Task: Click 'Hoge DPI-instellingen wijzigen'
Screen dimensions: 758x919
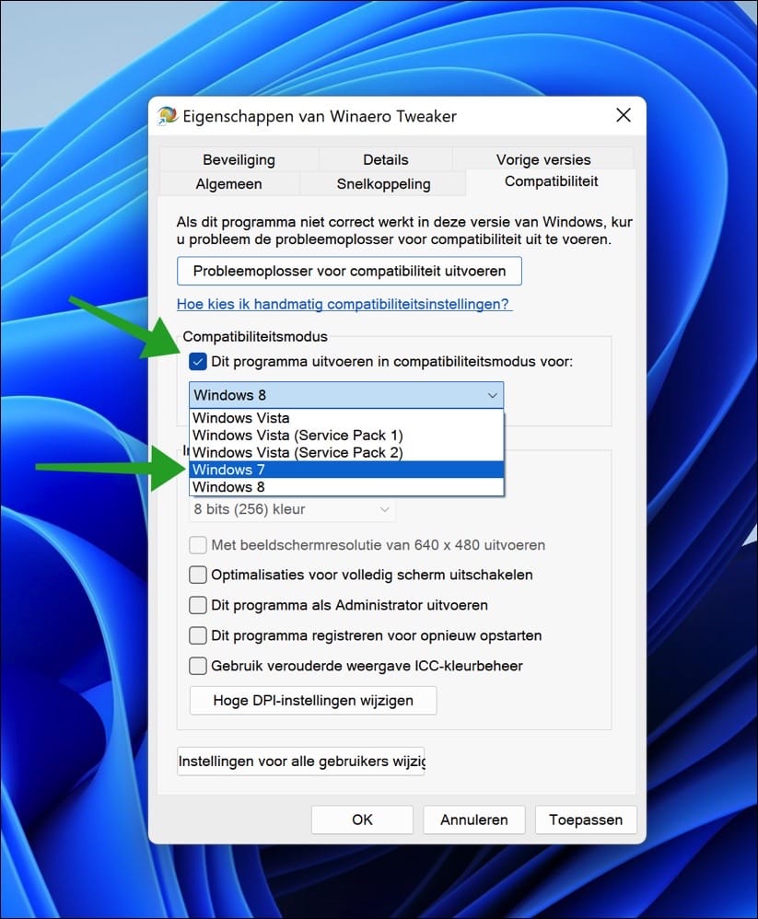Action: click(x=312, y=700)
